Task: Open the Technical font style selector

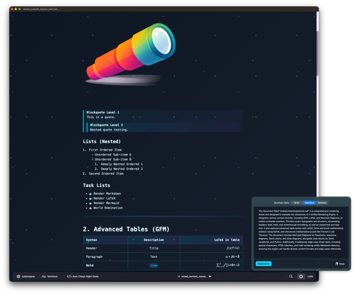Action: pos(50,277)
